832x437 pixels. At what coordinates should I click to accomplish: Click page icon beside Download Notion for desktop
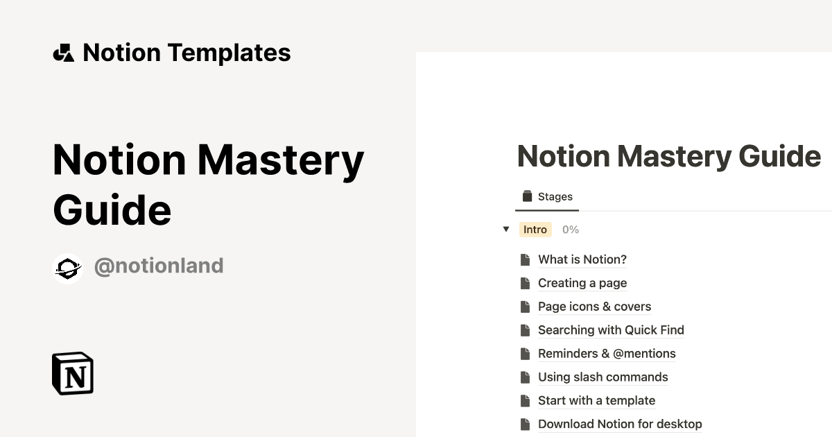point(526,424)
